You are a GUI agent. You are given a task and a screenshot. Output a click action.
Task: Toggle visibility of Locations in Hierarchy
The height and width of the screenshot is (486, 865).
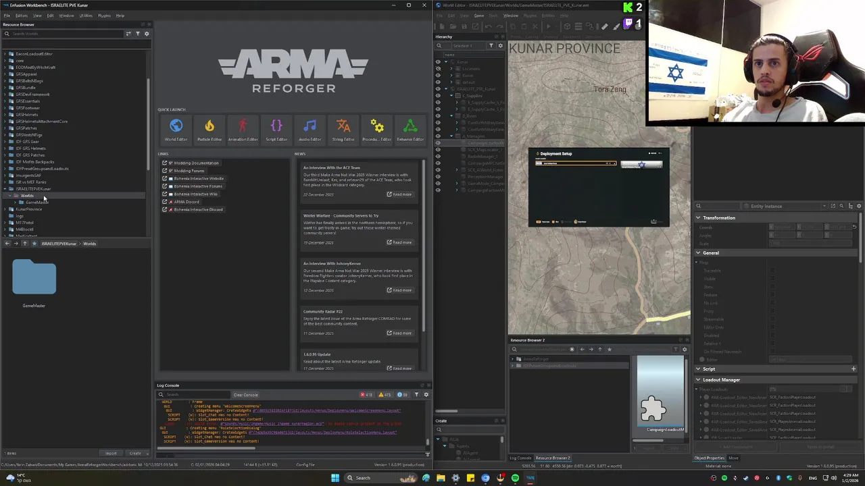438,69
